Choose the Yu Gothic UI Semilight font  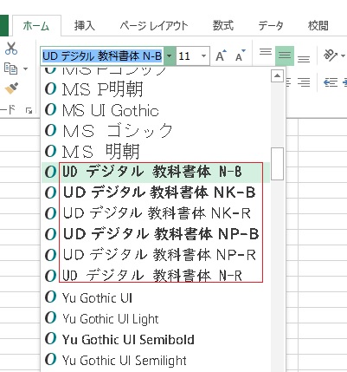click(x=156, y=360)
